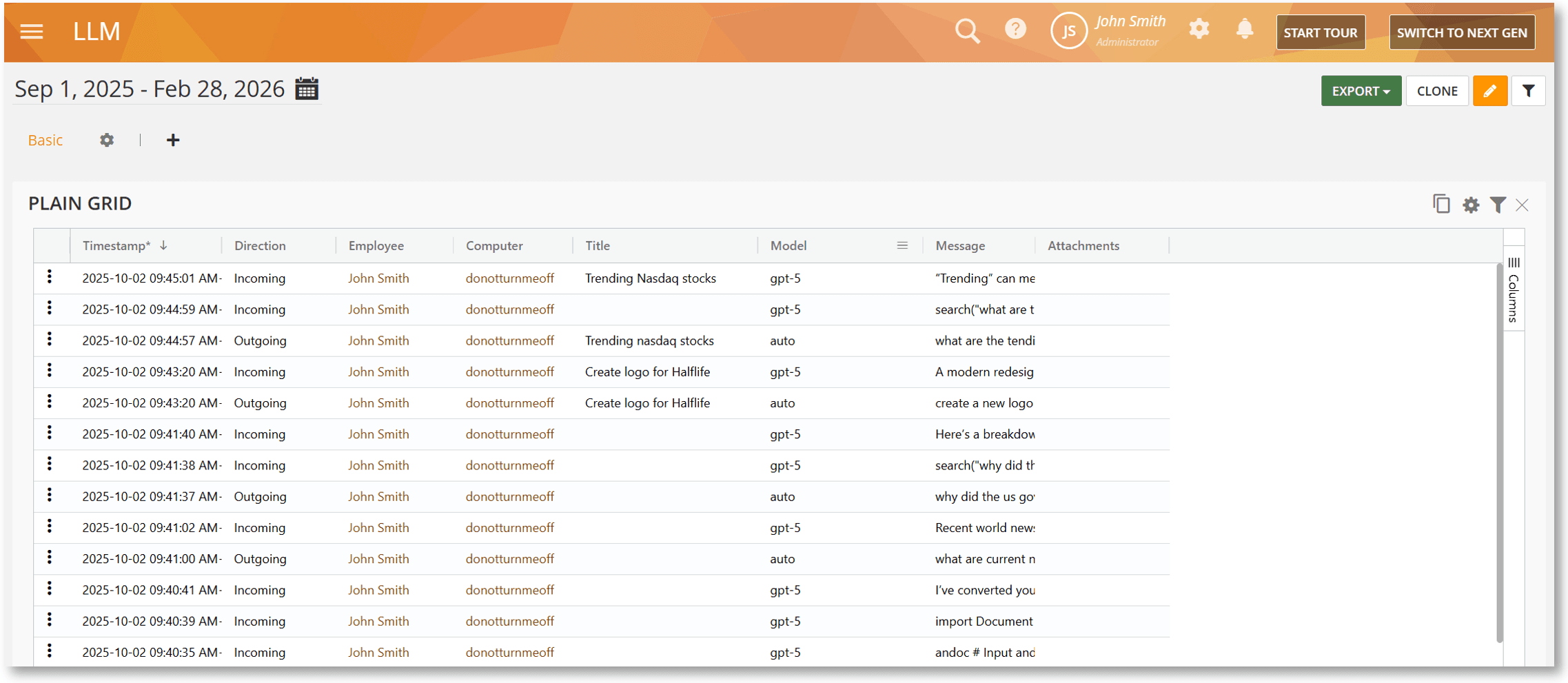Expand the EXPORT dropdown

(1361, 91)
